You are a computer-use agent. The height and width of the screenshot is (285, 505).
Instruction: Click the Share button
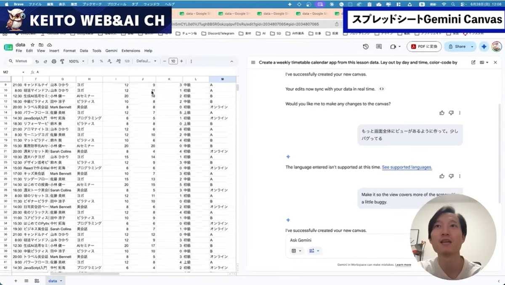pyautogui.click(x=456, y=47)
